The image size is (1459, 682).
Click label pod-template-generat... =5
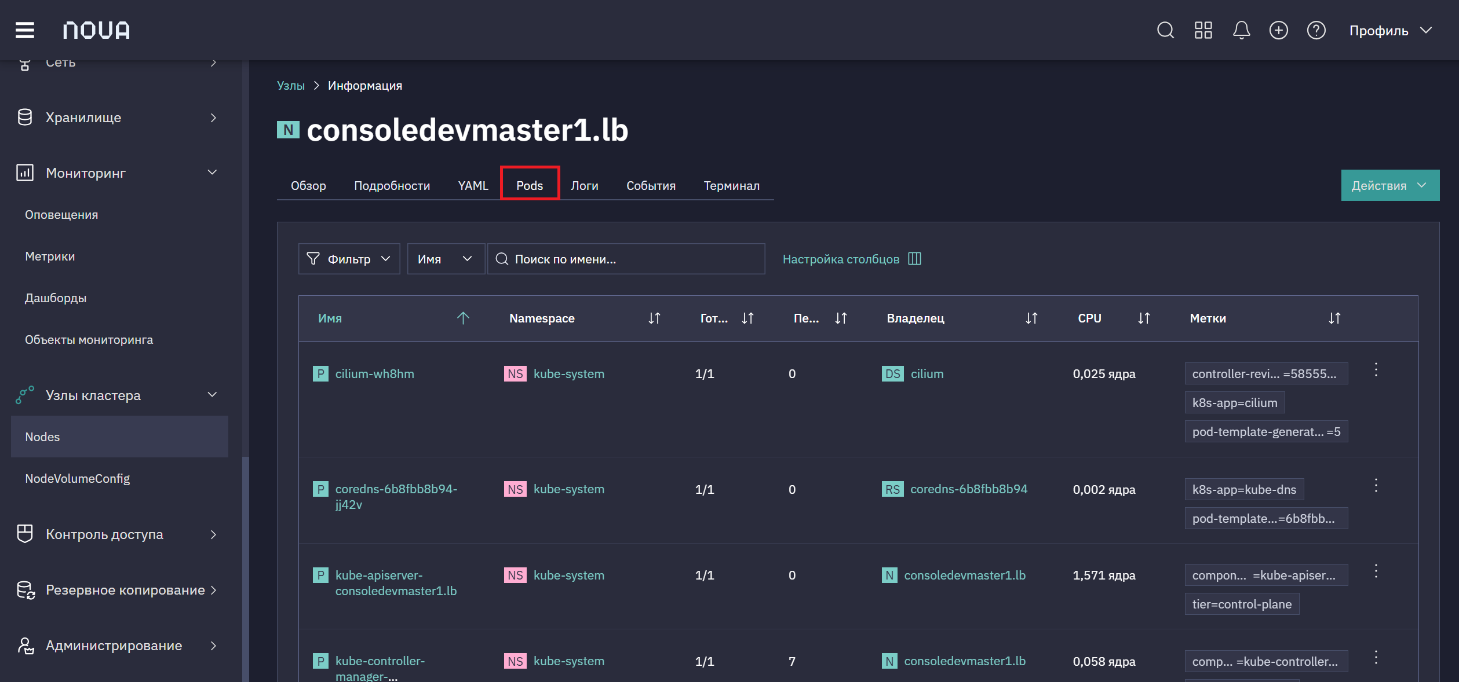[1266, 432]
